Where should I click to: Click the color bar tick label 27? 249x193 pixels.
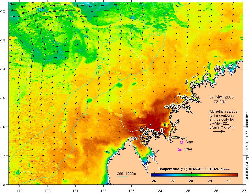172,181
